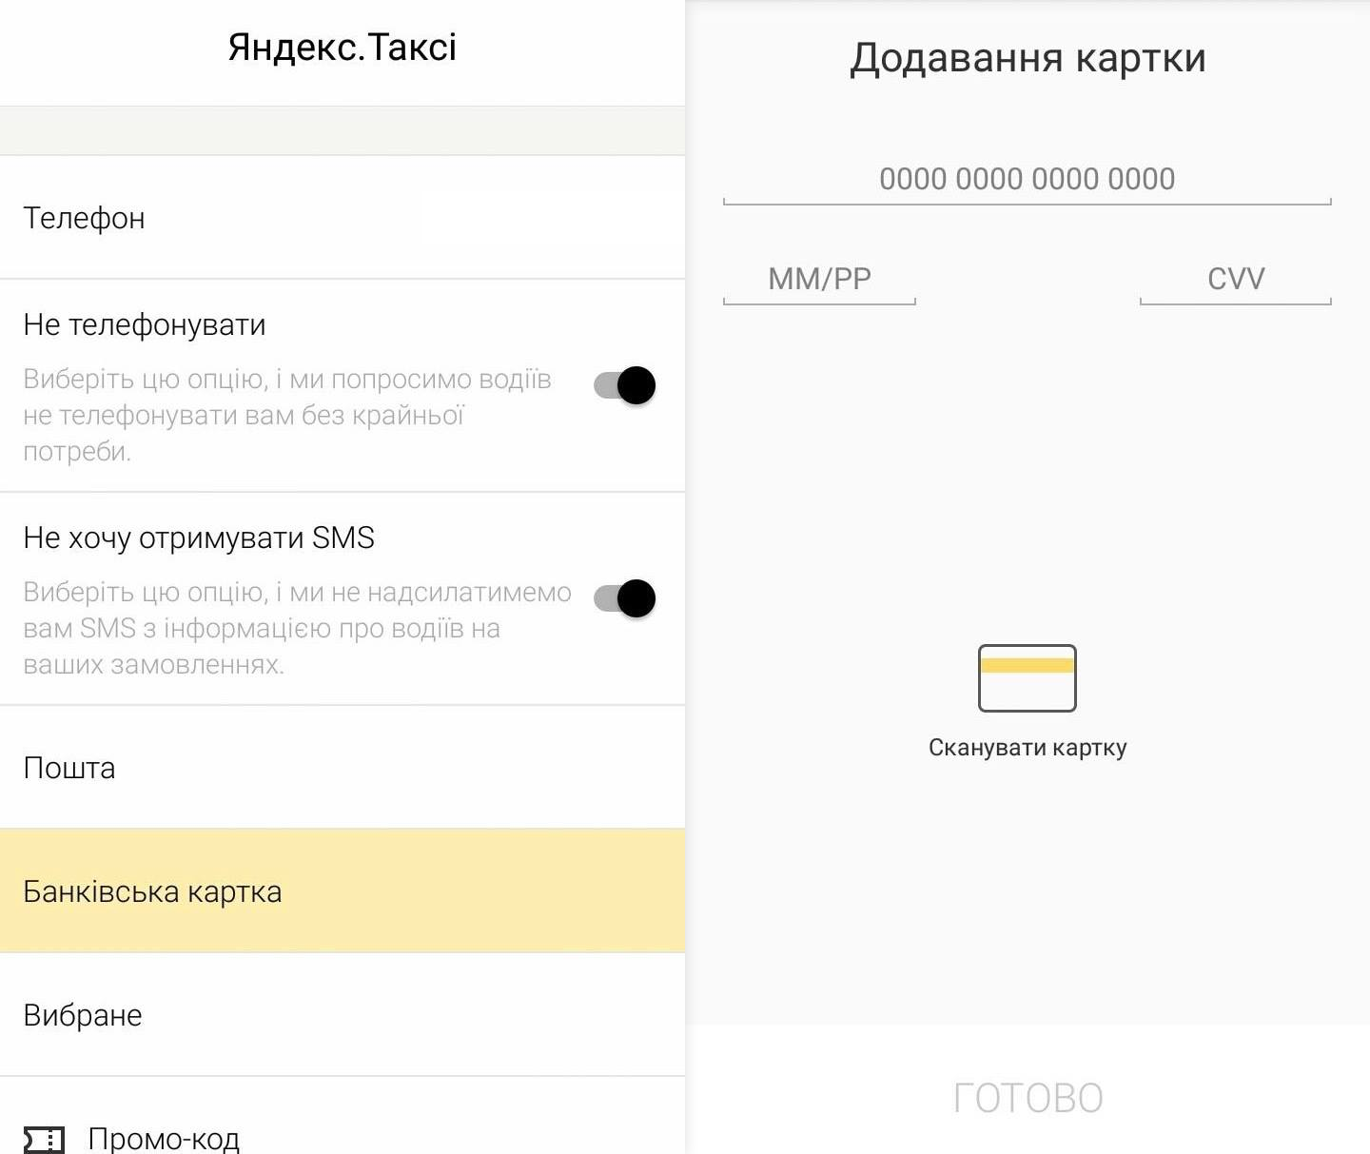This screenshot has width=1370, height=1154.
Task: Tap the card scan icon
Action: tap(1027, 678)
